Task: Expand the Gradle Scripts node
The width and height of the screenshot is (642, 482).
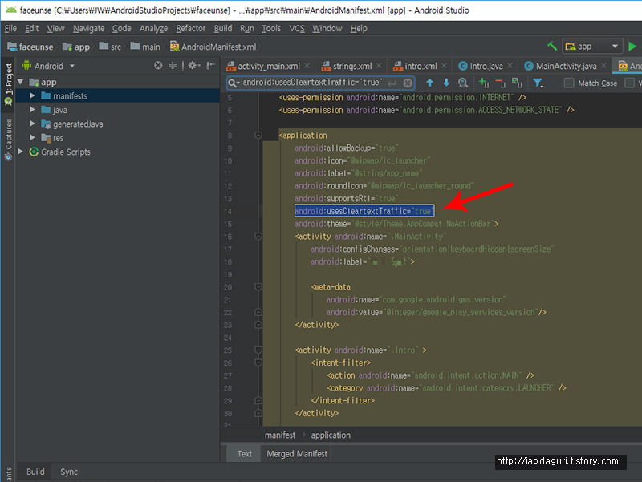Action: [x=20, y=152]
